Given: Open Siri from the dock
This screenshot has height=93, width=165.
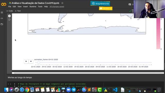Looking at the screenshot, I should 11,90.
